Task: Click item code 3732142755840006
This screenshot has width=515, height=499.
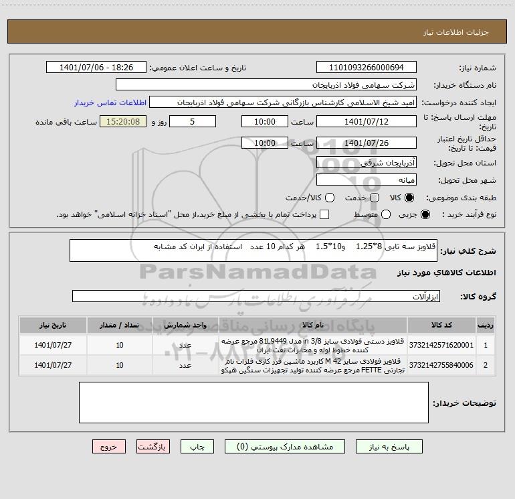Action: [441, 365]
